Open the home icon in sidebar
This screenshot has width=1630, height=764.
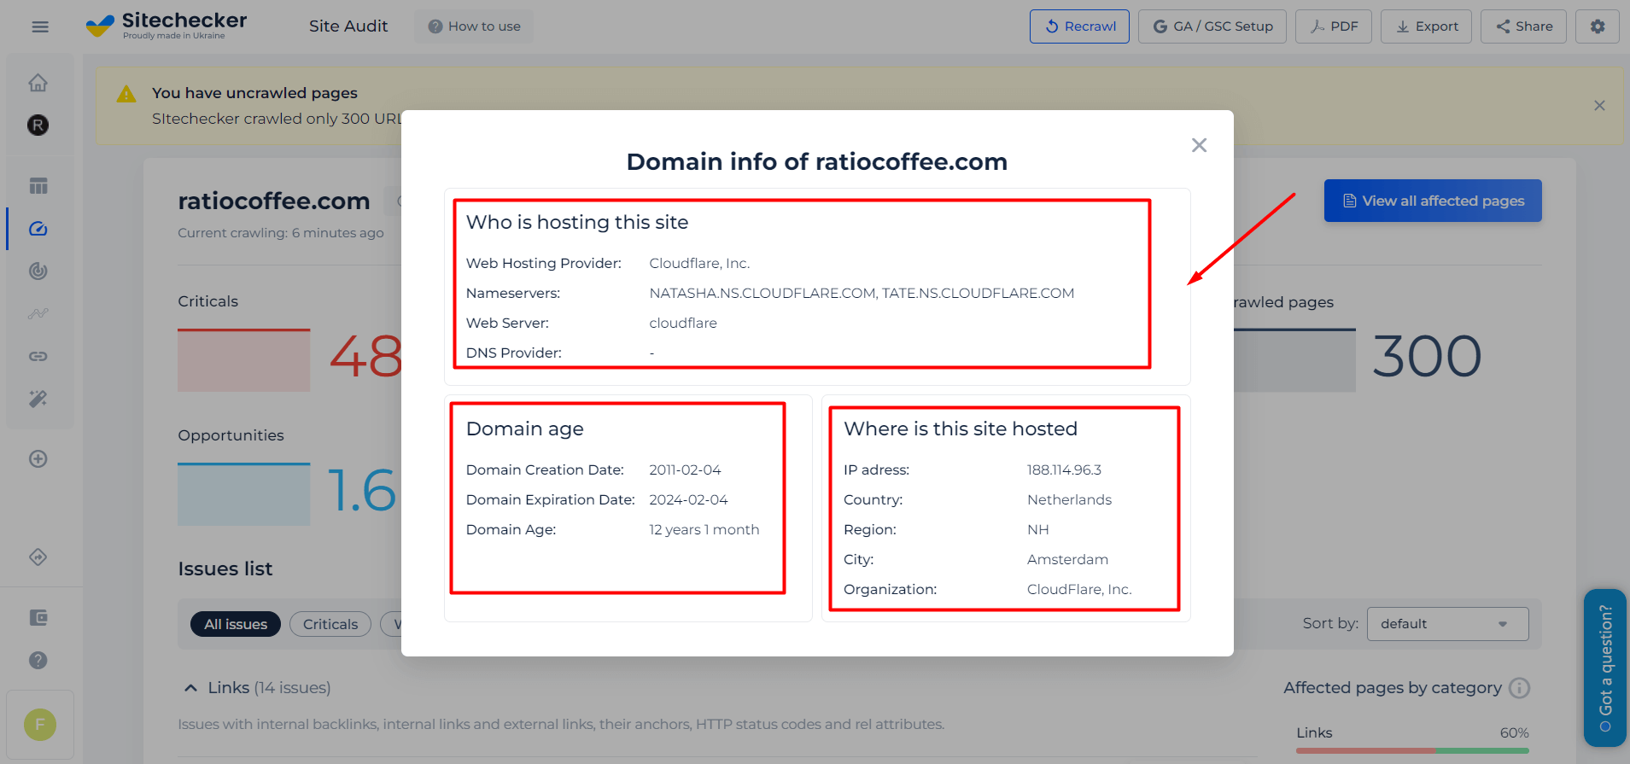[x=38, y=83]
